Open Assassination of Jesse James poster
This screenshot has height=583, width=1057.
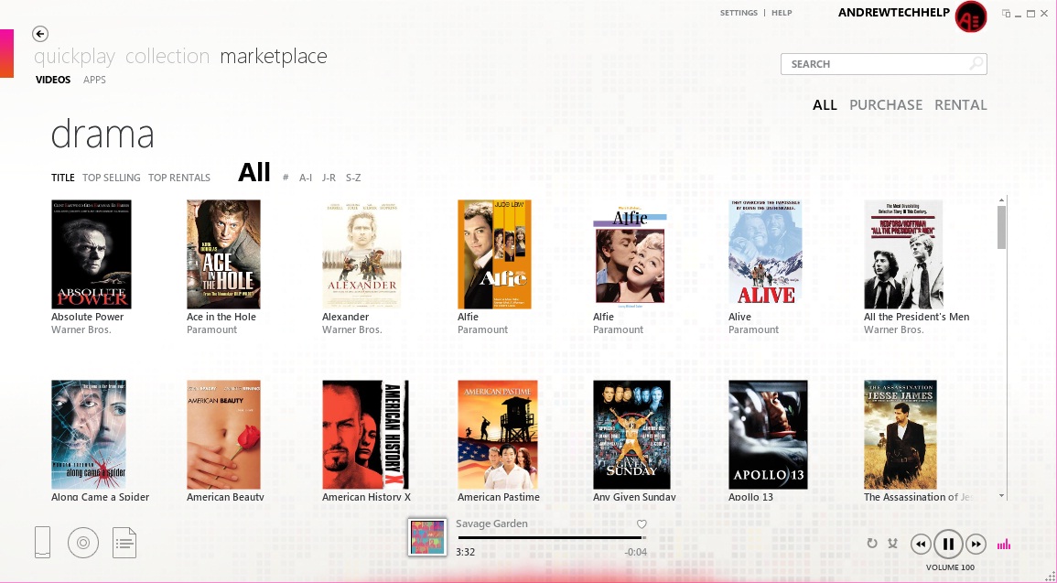(901, 435)
